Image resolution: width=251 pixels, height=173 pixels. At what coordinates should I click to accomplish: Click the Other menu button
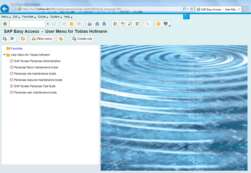point(42,39)
